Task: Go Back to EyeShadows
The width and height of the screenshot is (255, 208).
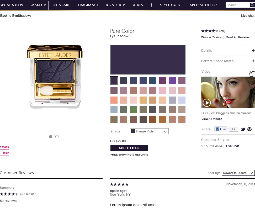Action: pos(16,16)
